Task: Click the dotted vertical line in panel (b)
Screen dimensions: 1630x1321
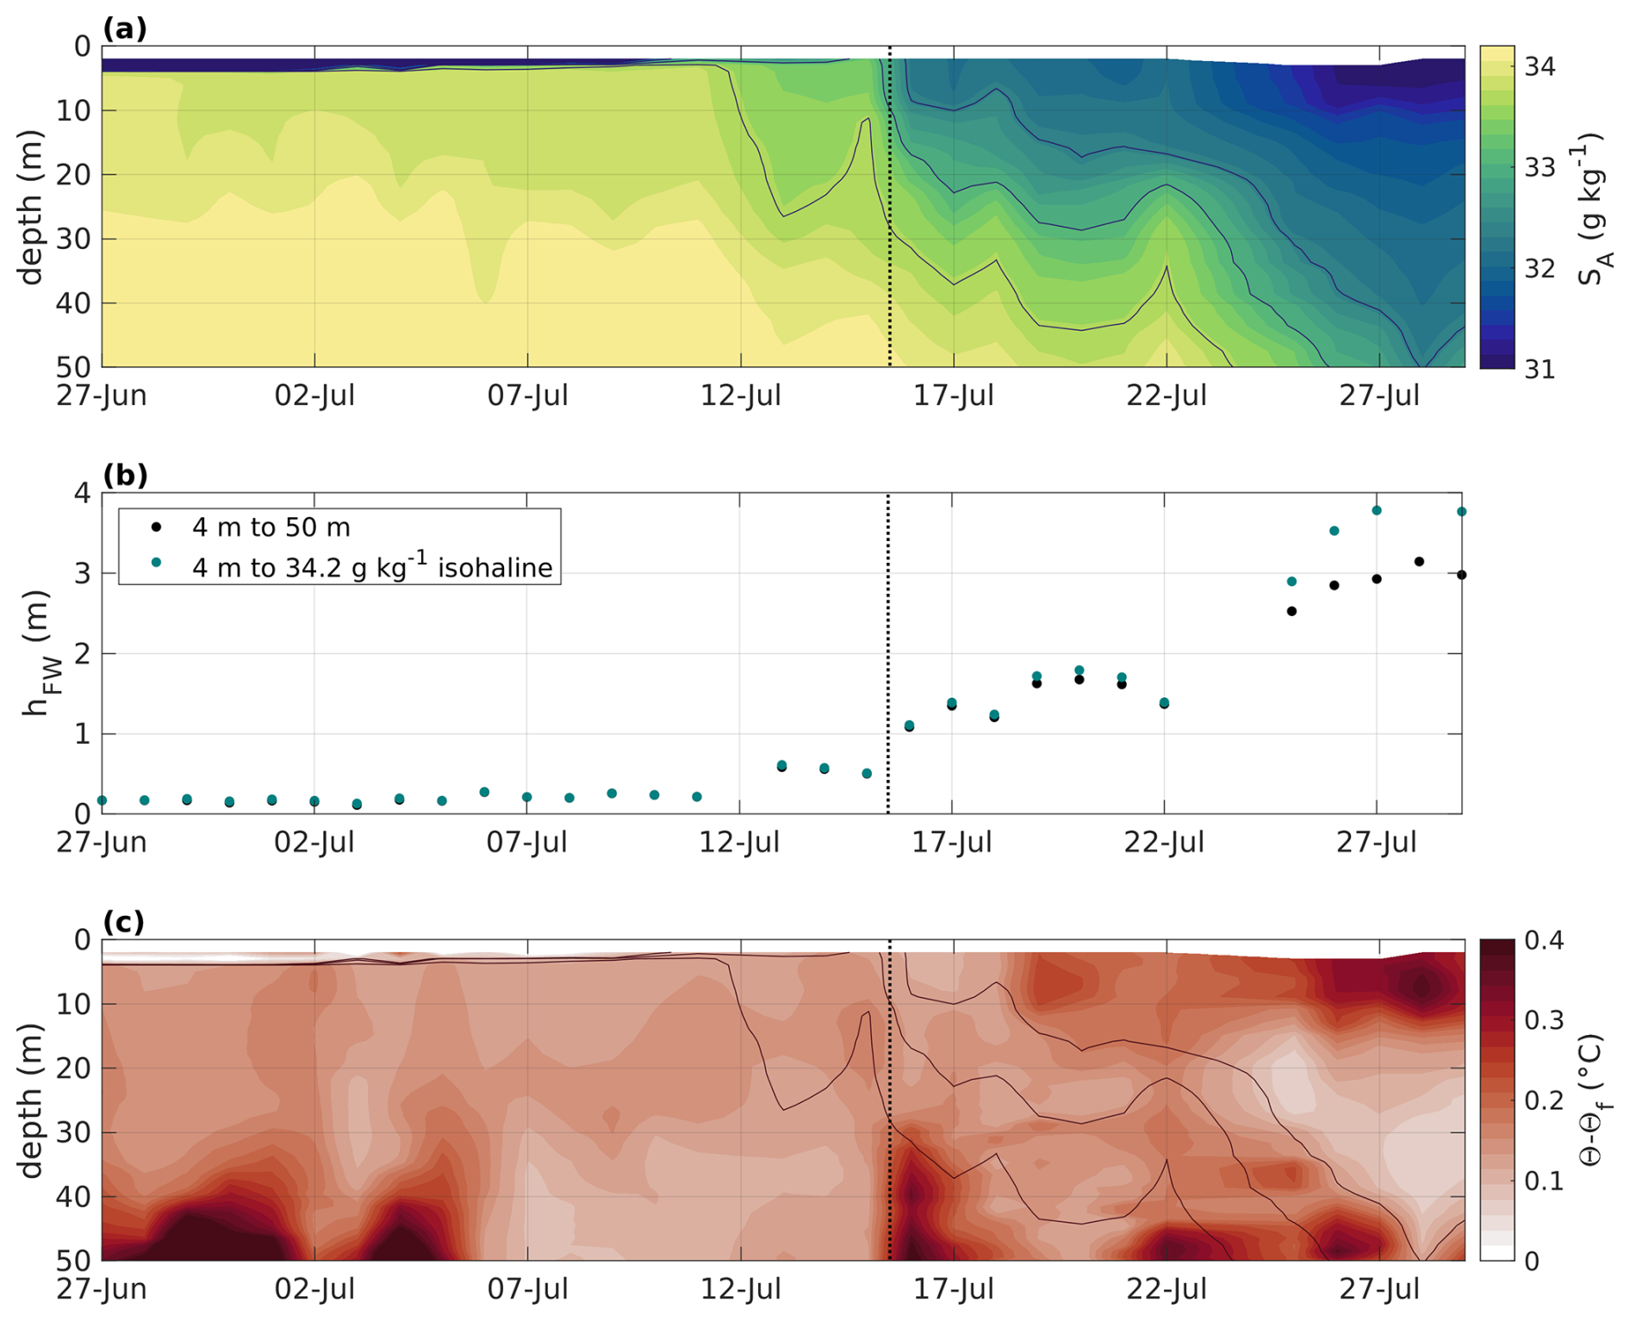Action: click(888, 653)
